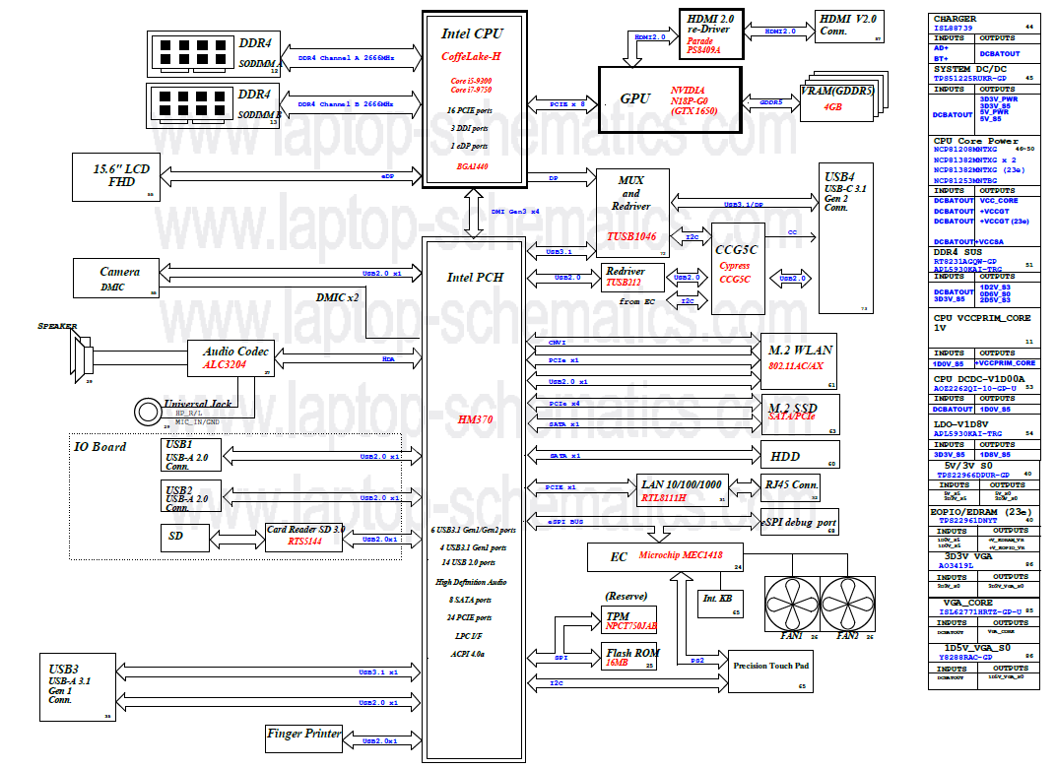
Task: Click the M.2 WLAN block
Action: pyautogui.click(x=799, y=361)
